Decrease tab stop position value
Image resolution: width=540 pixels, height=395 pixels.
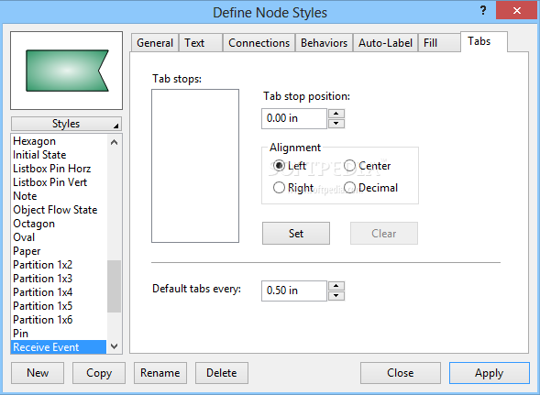tap(336, 124)
